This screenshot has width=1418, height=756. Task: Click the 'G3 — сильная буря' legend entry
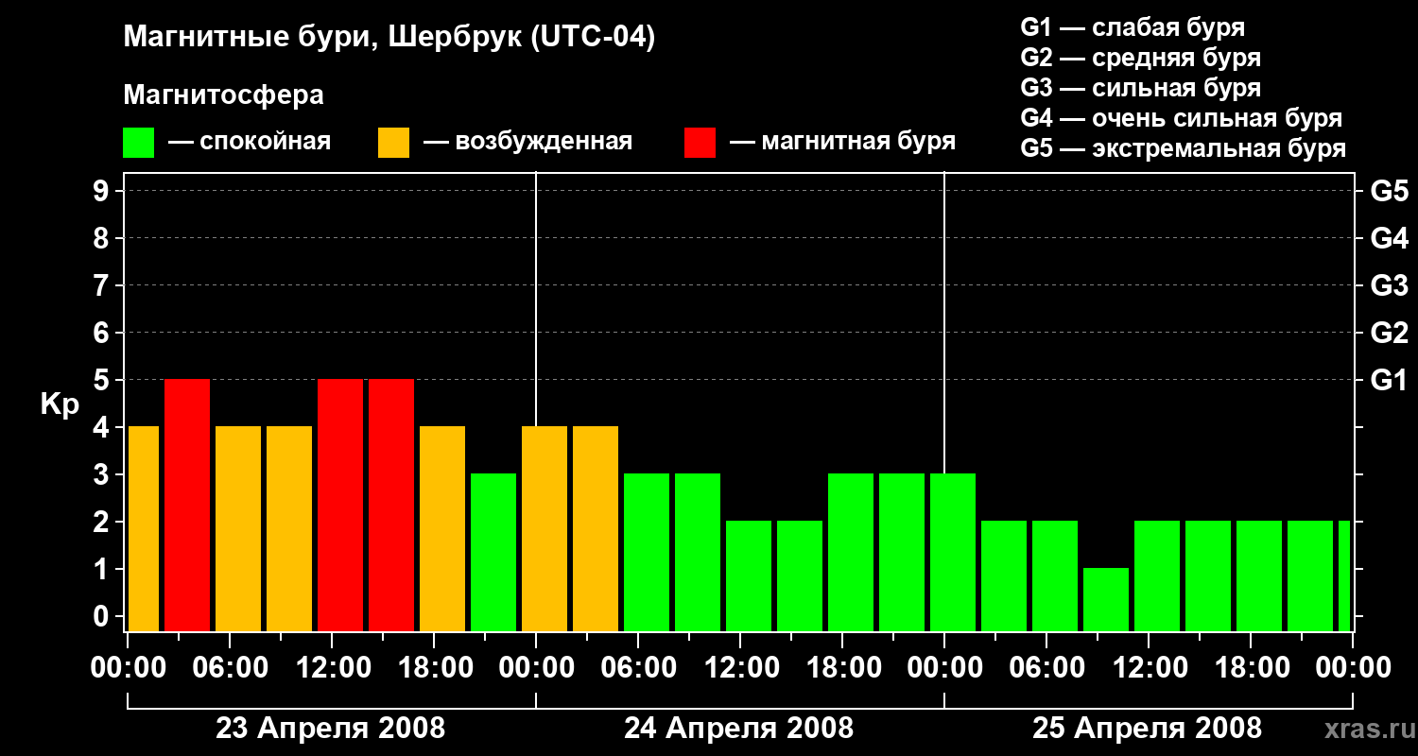point(1141,88)
